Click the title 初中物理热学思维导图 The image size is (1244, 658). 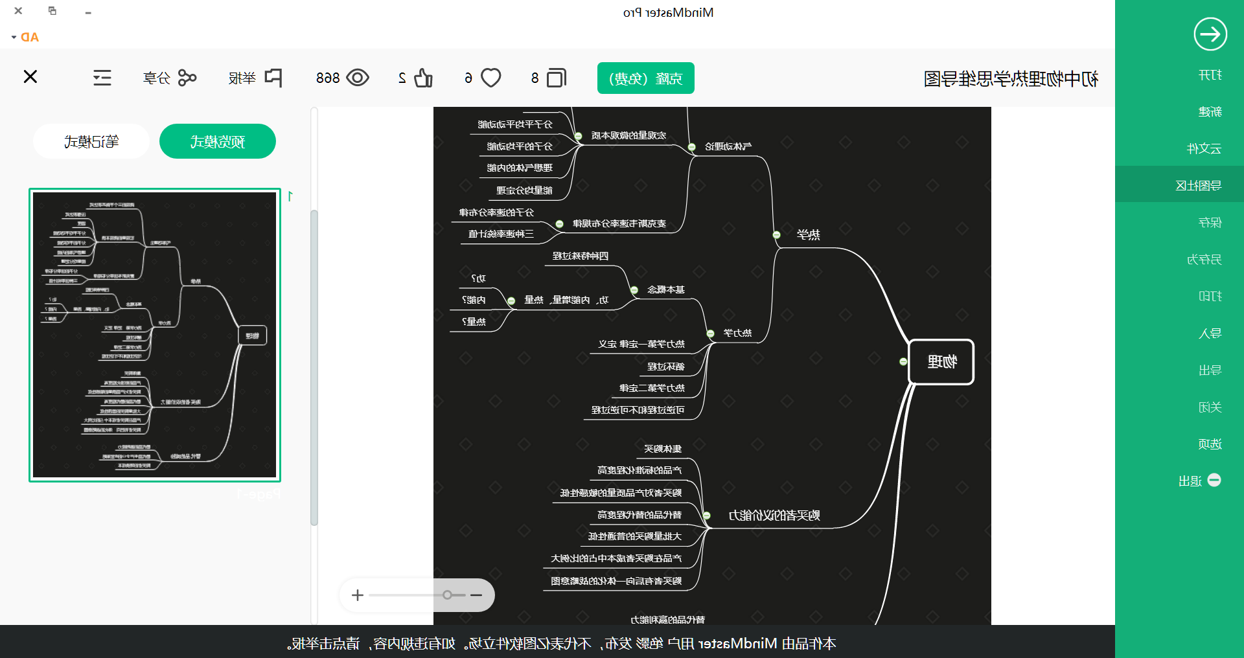[x=1011, y=79]
